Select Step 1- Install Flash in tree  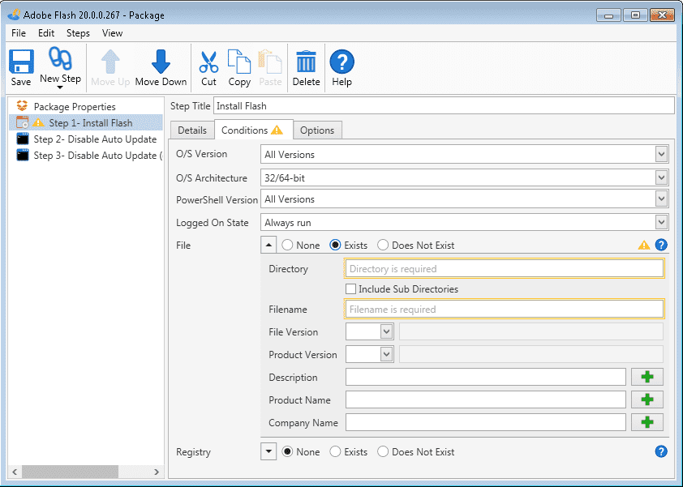(x=90, y=122)
